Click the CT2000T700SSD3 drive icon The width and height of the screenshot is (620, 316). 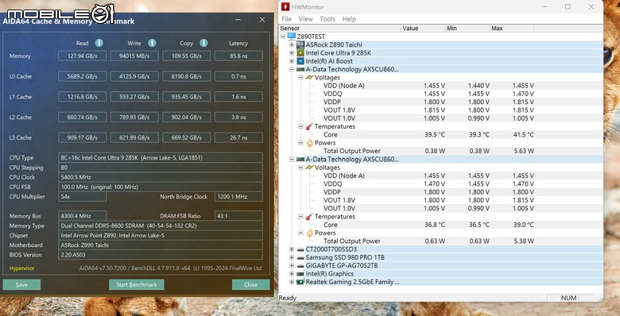[300, 249]
